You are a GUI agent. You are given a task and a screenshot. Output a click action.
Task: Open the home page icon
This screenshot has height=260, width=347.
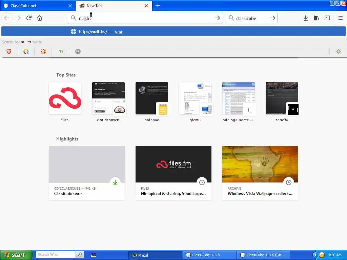click(x=40, y=18)
